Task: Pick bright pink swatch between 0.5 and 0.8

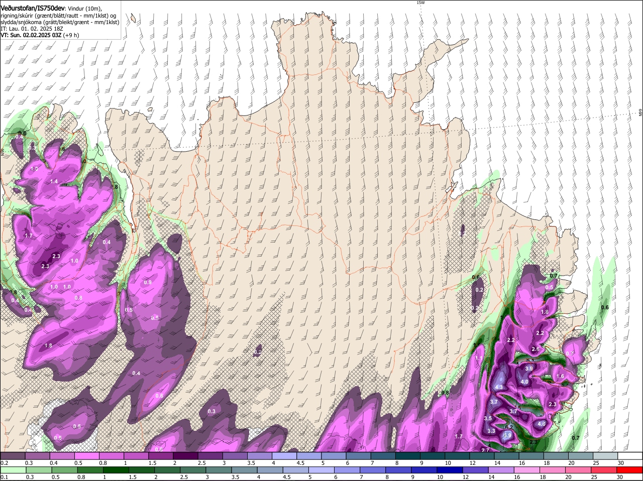Action: [87, 455]
